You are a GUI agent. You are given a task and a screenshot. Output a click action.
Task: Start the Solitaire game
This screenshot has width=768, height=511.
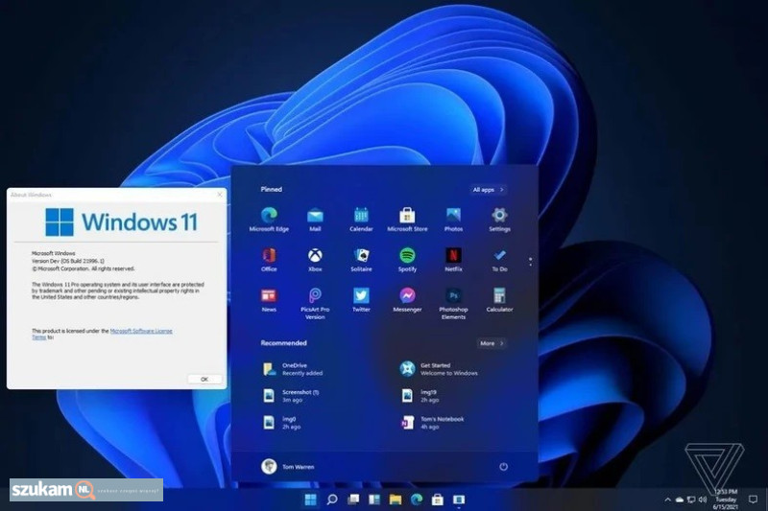pyautogui.click(x=361, y=260)
